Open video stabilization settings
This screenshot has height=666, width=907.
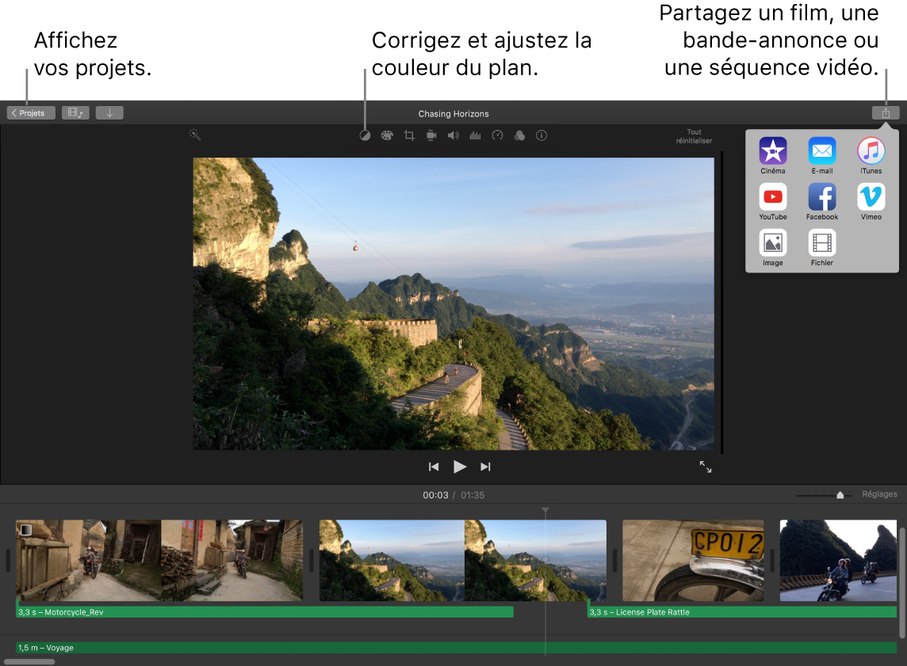click(431, 135)
